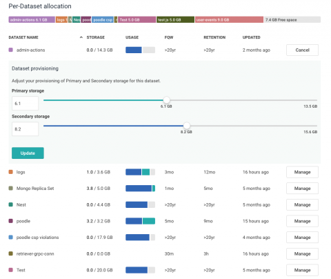Click the logs segment in the allocation bar
This screenshot has height=279, width=331.
click(x=61, y=20)
